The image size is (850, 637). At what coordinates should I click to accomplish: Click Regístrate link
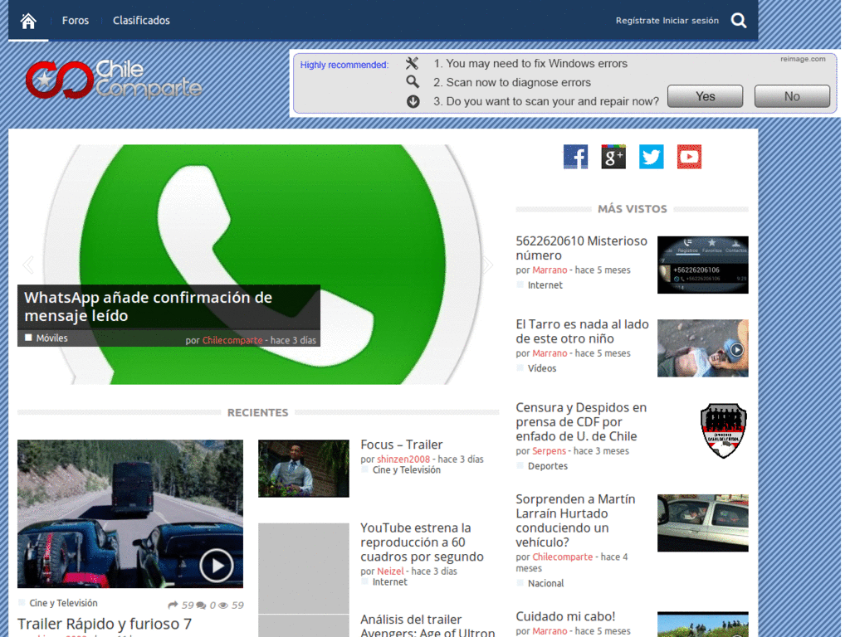637,21
